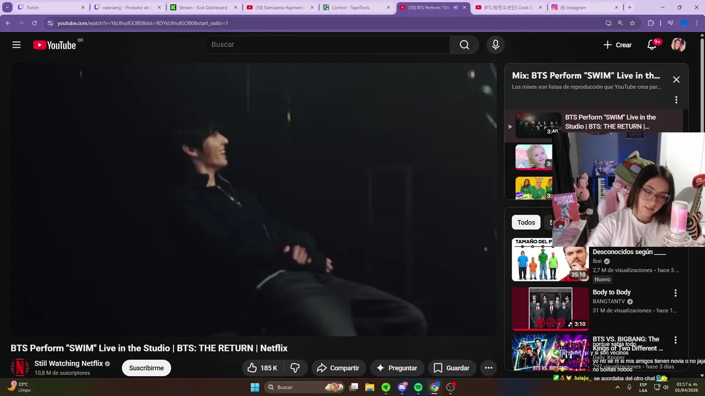Go to the YouTube home logo
Viewport: 705px width, 396px height.
coord(55,45)
